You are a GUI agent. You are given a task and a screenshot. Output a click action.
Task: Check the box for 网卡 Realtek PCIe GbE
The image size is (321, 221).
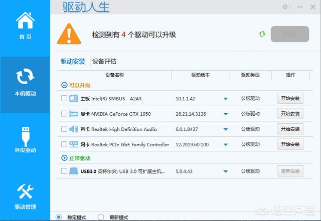click(x=64, y=144)
